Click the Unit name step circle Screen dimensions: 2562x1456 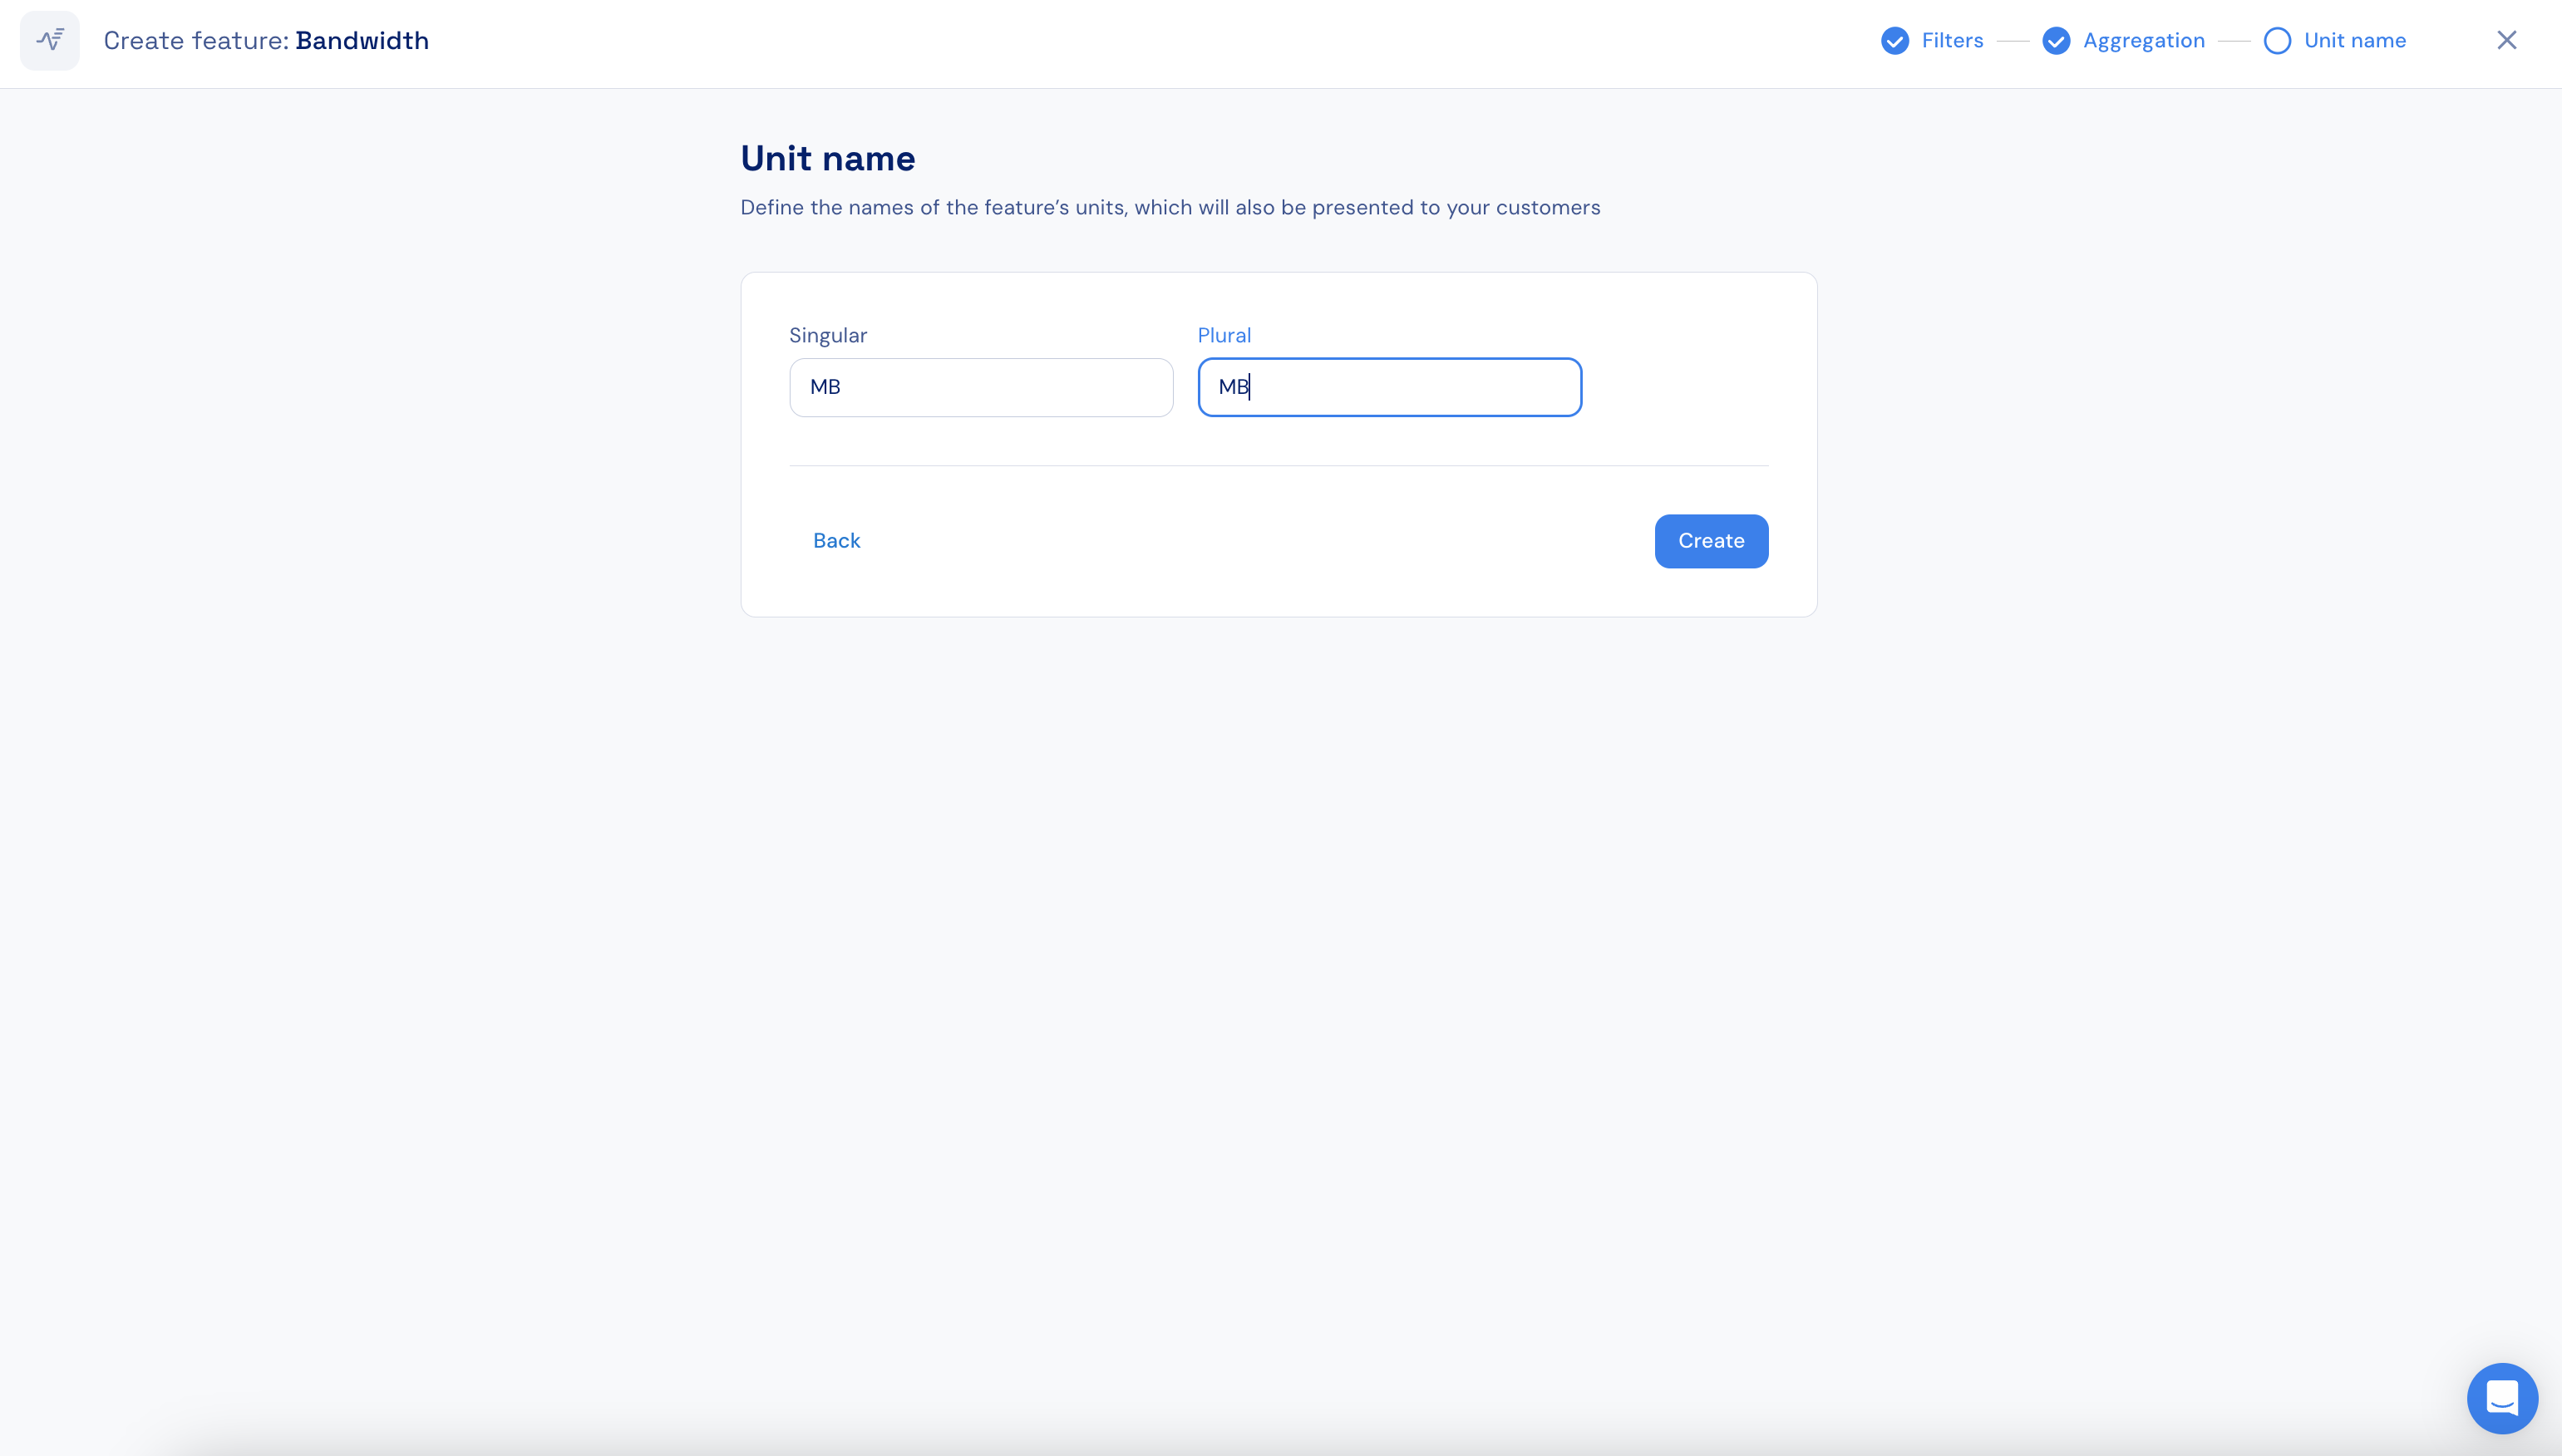tap(2277, 41)
